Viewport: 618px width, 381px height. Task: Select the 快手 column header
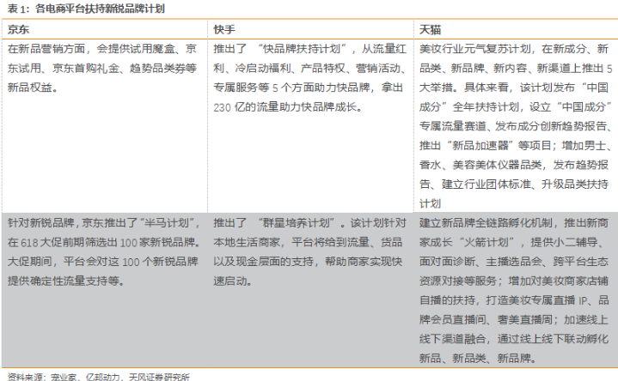(310, 29)
